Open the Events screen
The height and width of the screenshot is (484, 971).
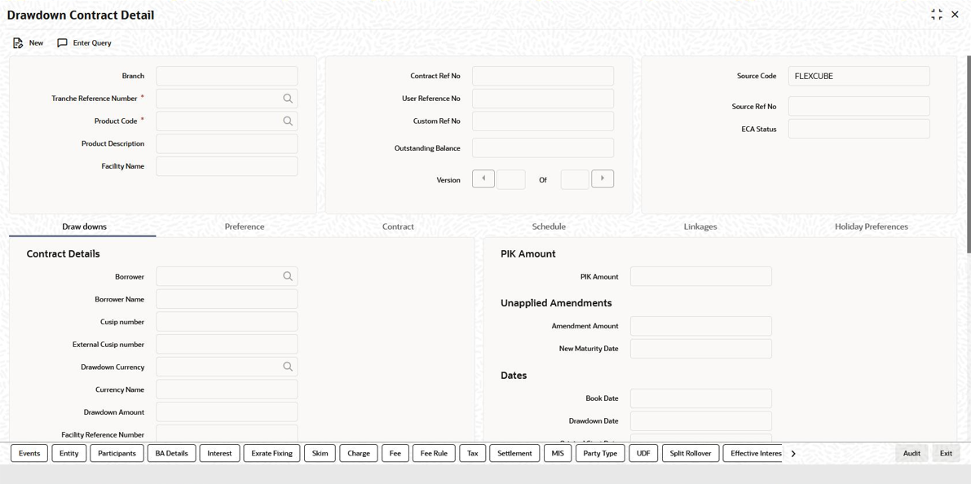[29, 453]
